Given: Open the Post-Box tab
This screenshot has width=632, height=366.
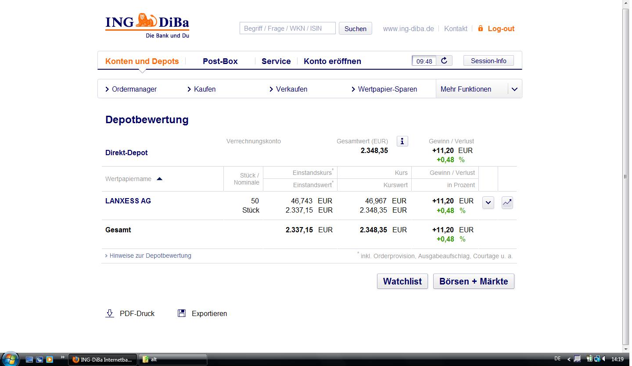Looking at the screenshot, I should click(x=220, y=61).
